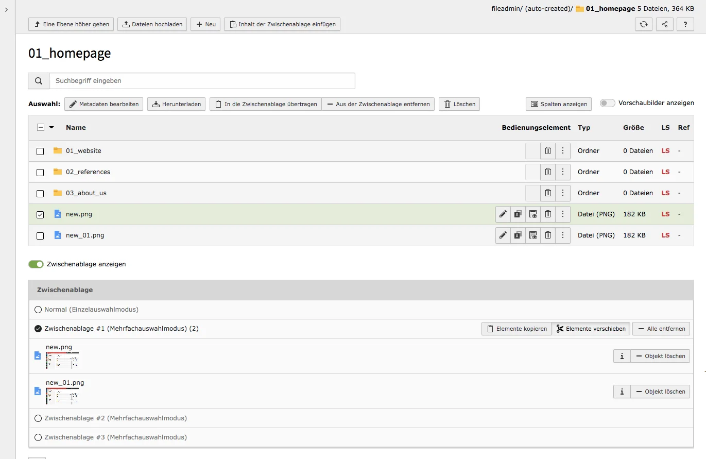The width and height of the screenshot is (706, 459).
Task: Open the search magnifier icon
Action: coord(38,80)
